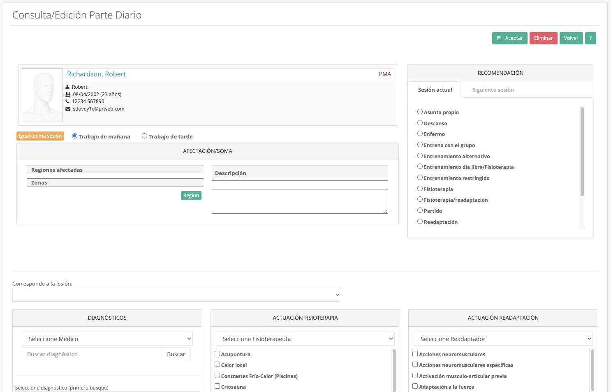
Task: Select Trabajo de tarde radio option
Action: point(144,136)
